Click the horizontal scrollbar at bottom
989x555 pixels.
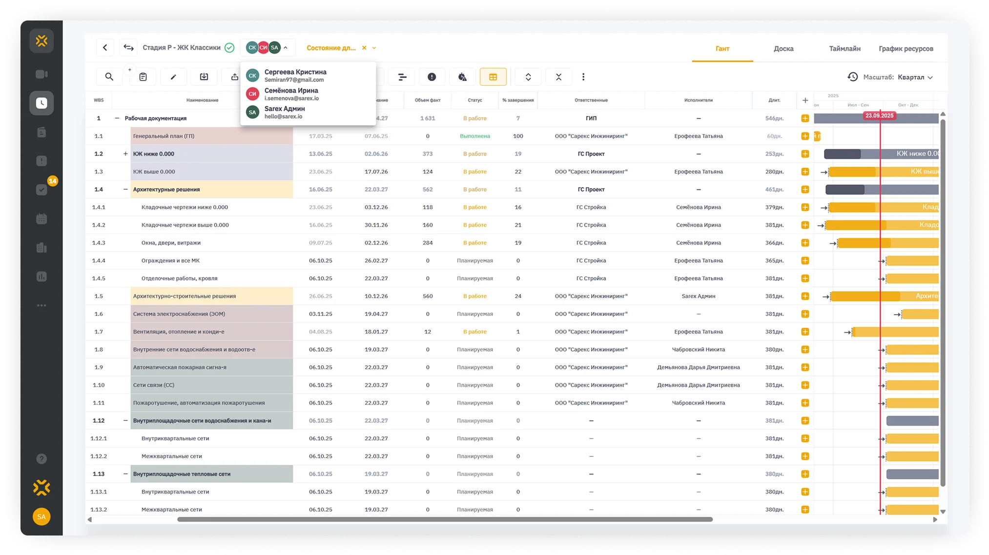(x=444, y=519)
